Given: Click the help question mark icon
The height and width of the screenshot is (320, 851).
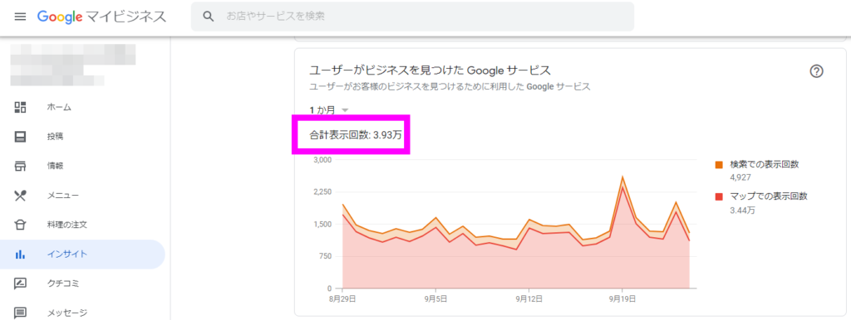Looking at the screenshot, I should [816, 71].
